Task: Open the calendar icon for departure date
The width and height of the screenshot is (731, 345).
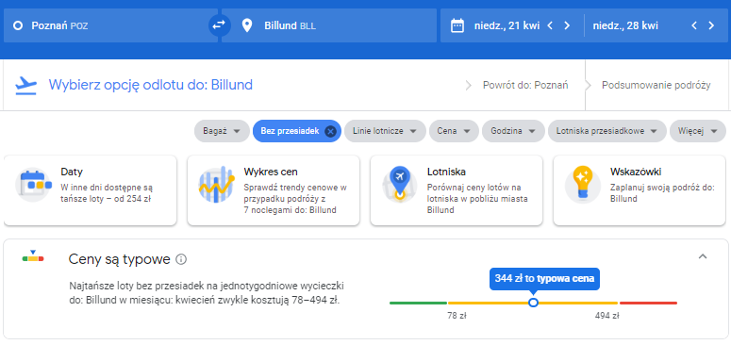Action: [x=457, y=25]
